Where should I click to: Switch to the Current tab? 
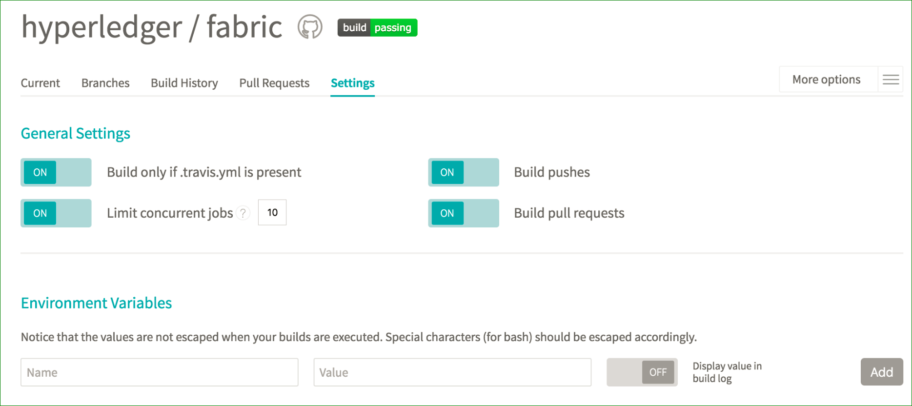point(41,83)
